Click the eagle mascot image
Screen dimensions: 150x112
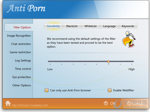[129, 39]
